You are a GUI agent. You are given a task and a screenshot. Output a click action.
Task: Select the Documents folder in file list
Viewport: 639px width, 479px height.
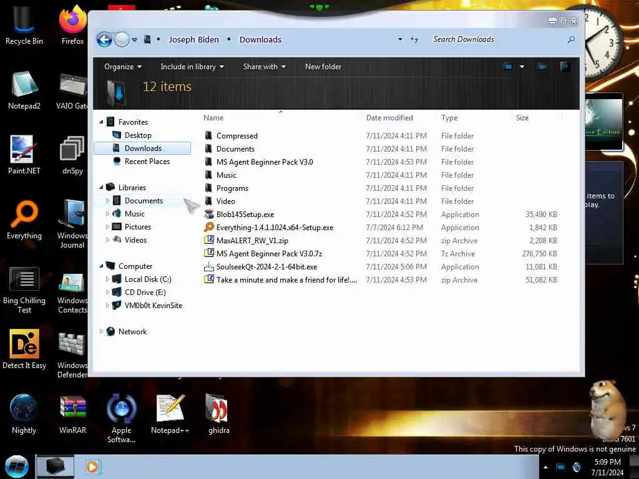[x=235, y=148]
